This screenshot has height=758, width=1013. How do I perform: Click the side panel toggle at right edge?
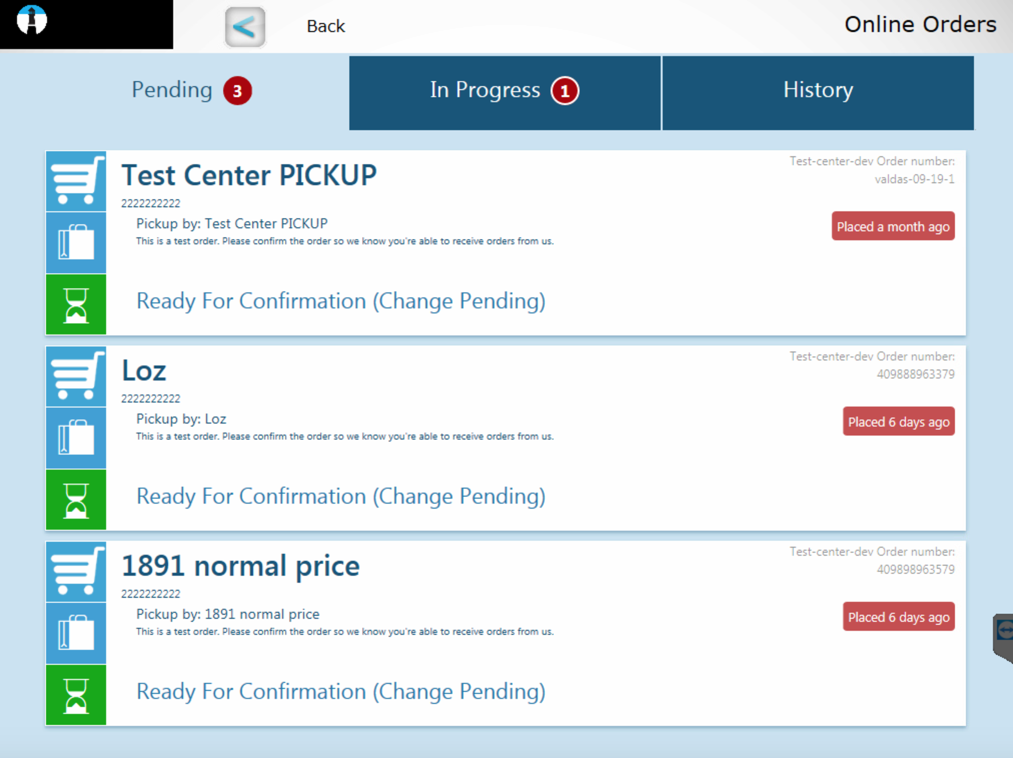tap(1003, 638)
